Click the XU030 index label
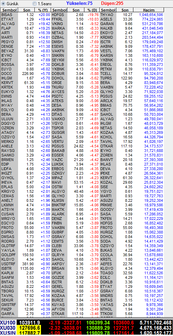This screenshot has width=173, height=336. 9,328
